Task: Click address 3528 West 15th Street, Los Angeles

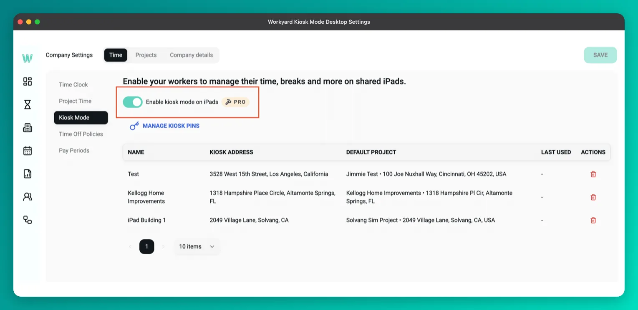Action: [269, 174]
